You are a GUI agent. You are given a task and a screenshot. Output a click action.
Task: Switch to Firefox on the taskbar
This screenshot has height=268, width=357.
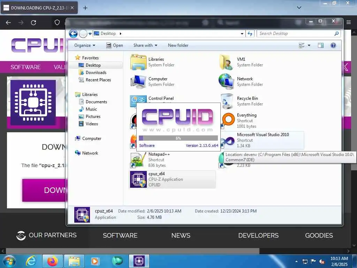53,261
